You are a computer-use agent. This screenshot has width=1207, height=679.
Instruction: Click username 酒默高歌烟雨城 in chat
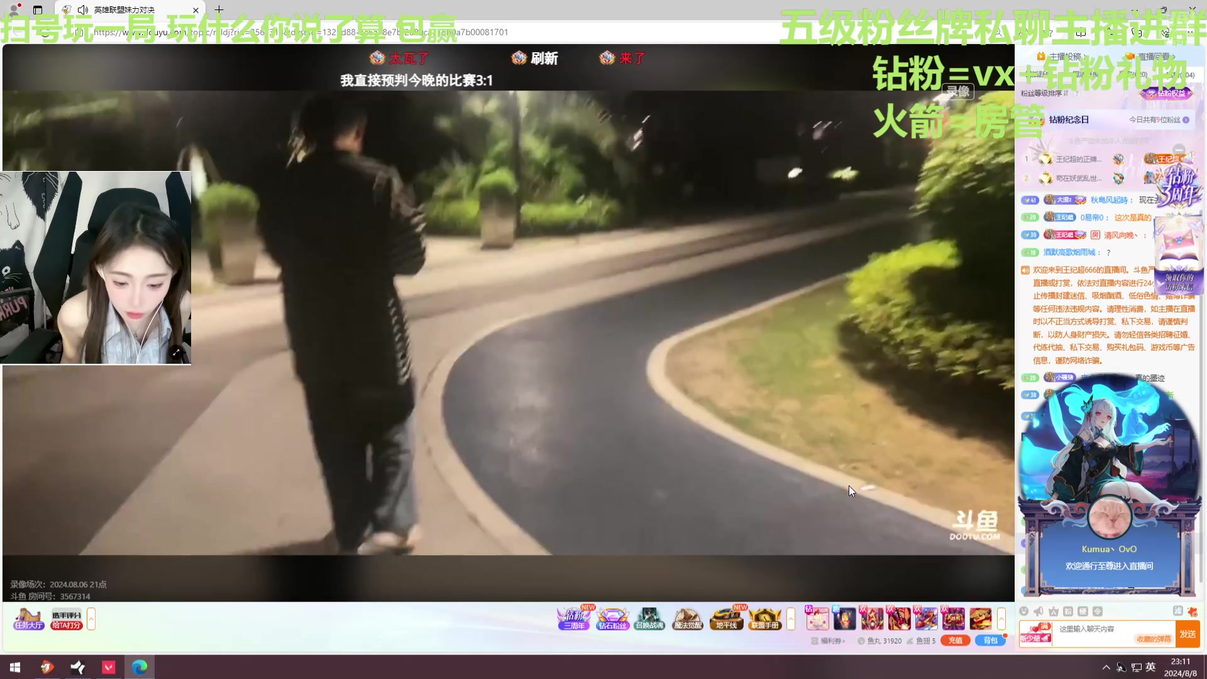pyautogui.click(x=1069, y=252)
